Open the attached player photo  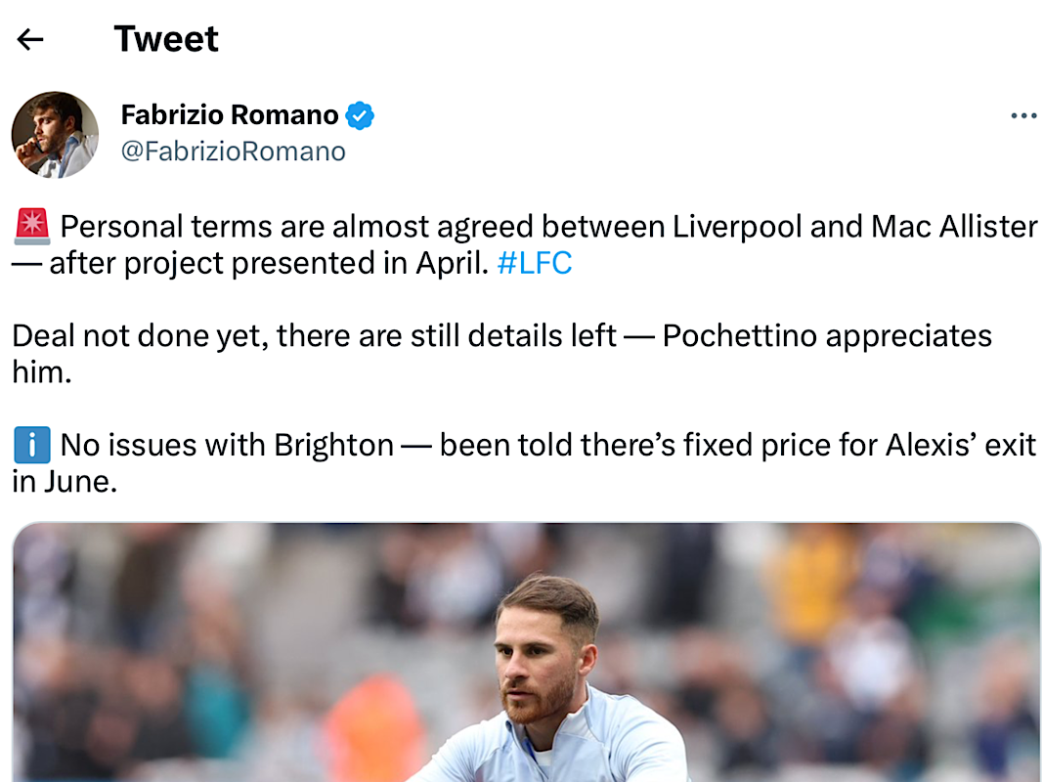pyautogui.click(x=526, y=652)
